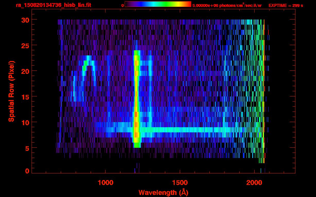Click the 2000 tick label on wavelength axis

click(254, 183)
